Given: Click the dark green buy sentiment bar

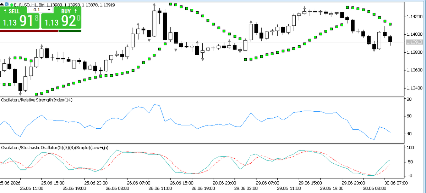Looking at the screenshot, I should (70, 31).
